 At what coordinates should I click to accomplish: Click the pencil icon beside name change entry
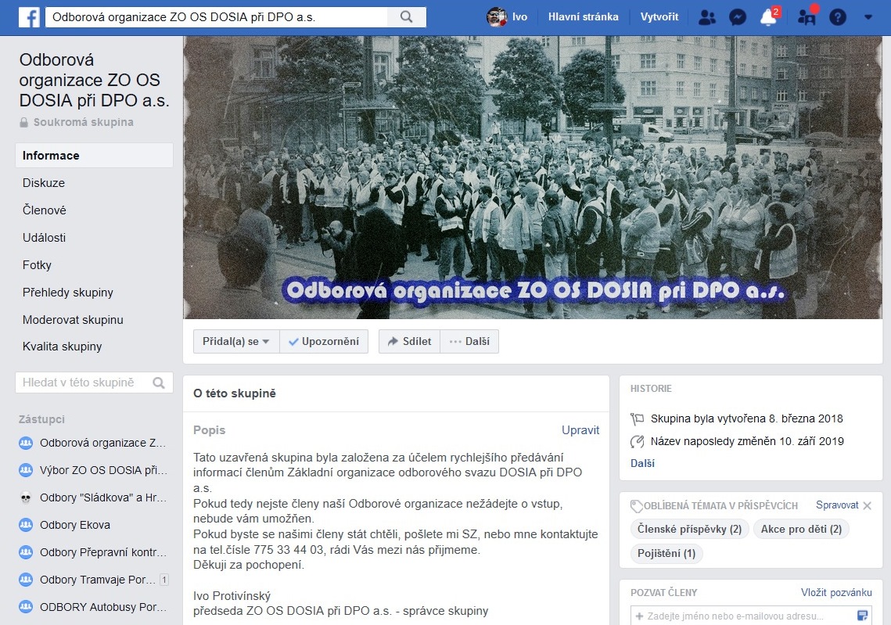637,441
